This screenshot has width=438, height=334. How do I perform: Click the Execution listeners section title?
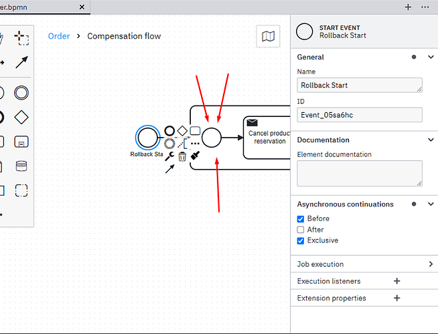point(329,281)
